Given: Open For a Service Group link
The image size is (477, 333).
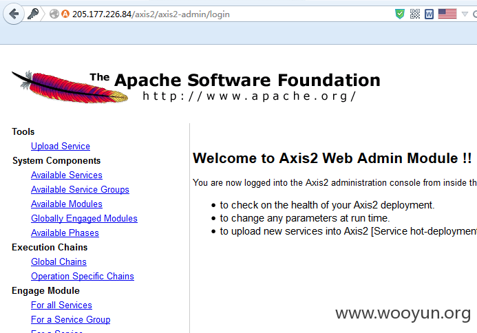Looking at the screenshot, I should pos(71,320).
